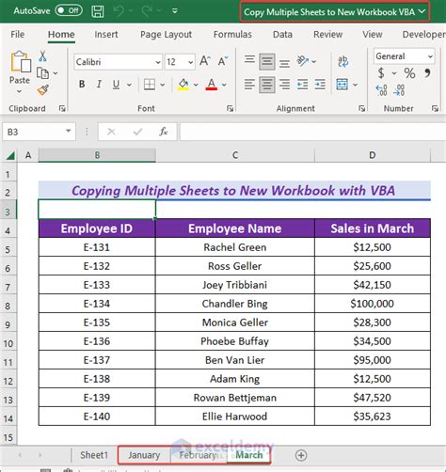Image resolution: width=446 pixels, height=472 pixels.
Task: Toggle the AutoSave switch
Action: pyautogui.click(x=69, y=10)
